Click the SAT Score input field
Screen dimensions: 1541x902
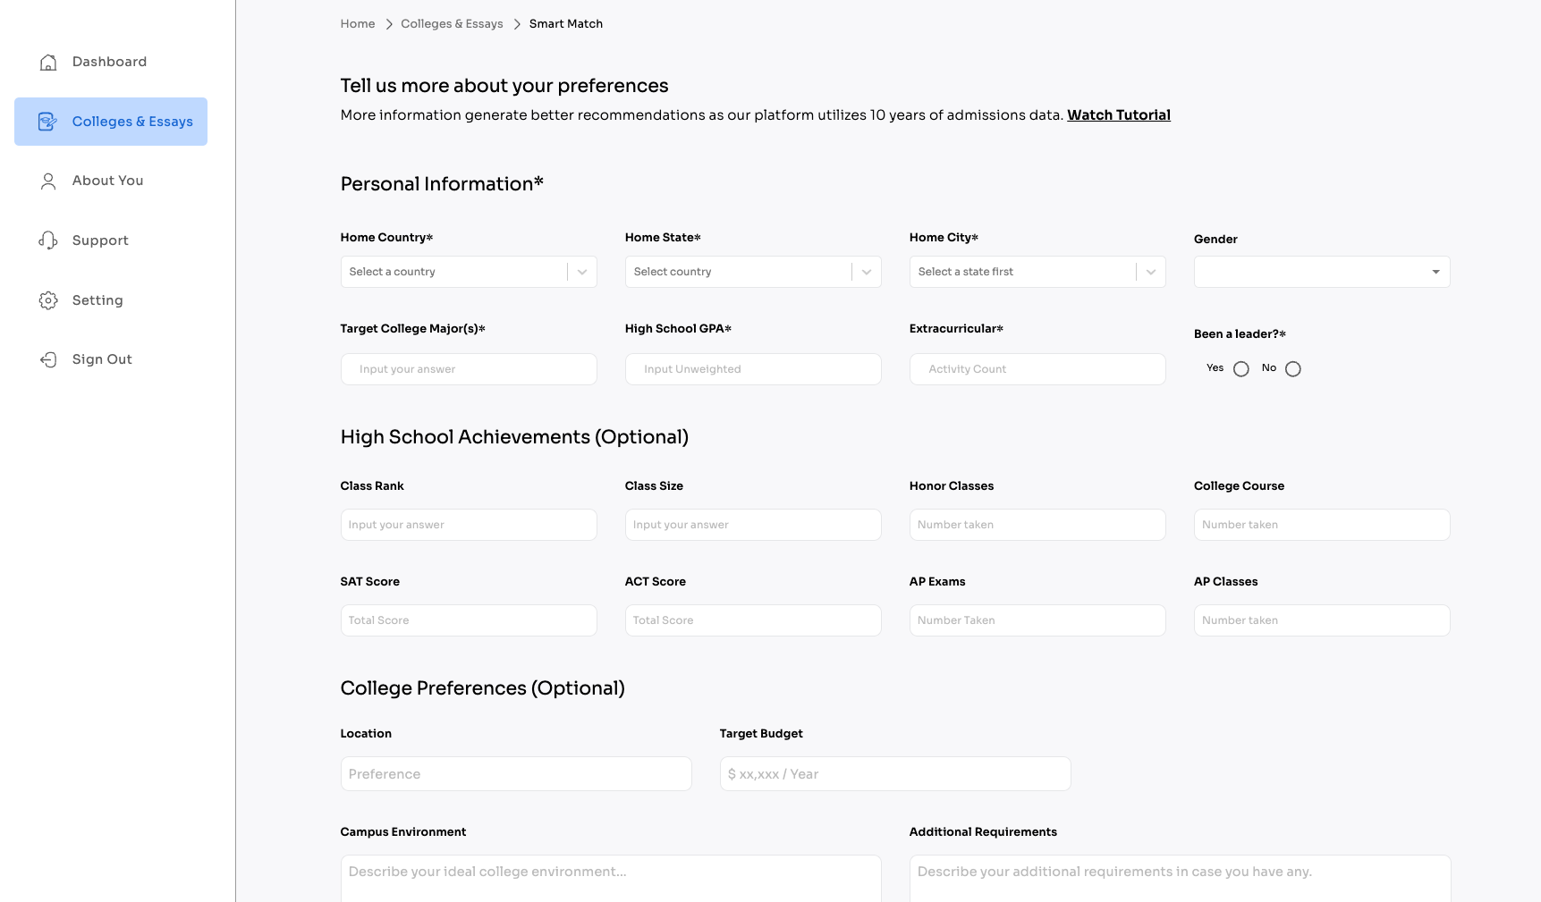[468, 620]
